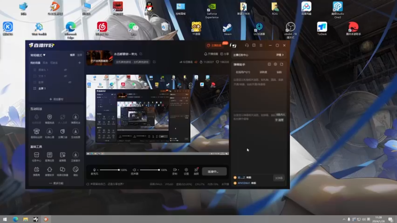Click the pop-out icon in 弹幕助手 header
Screen dimensions: 397x223
coord(269,64)
